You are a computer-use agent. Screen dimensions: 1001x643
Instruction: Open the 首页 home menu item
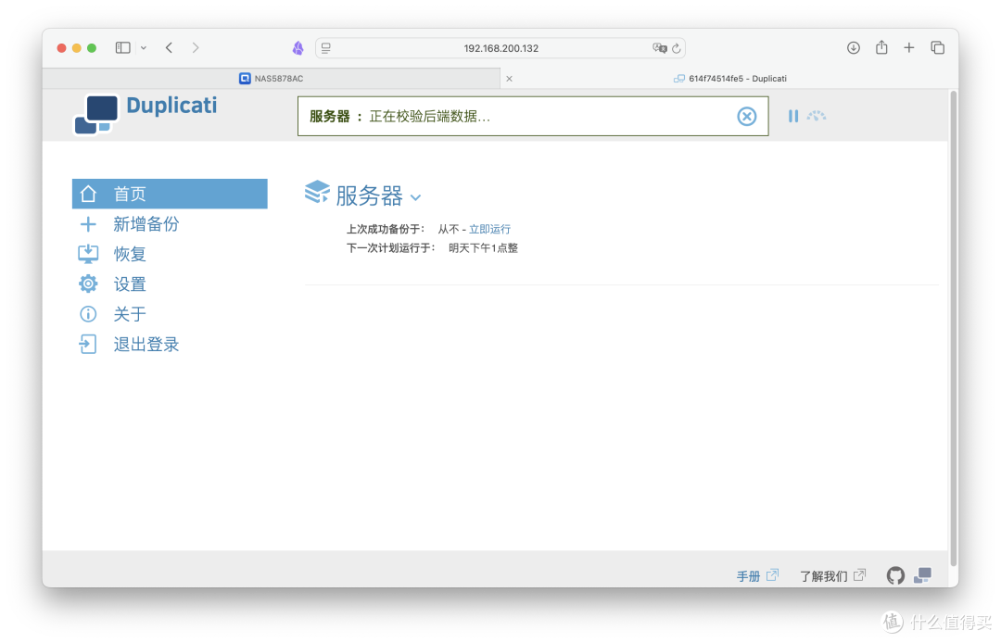click(x=170, y=194)
